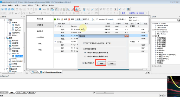Confirm download with the 确定 button
This screenshot has height=97, width=180.
pyautogui.click(x=102, y=64)
